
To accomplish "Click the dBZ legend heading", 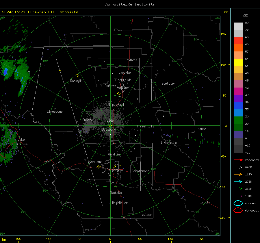I will [245, 16].
